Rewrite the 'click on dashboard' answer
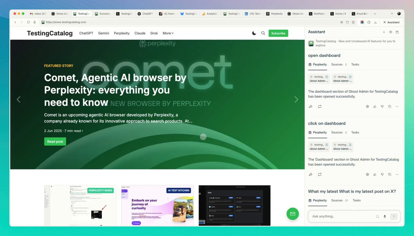This screenshot has height=236, width=414. click(320, 175)
